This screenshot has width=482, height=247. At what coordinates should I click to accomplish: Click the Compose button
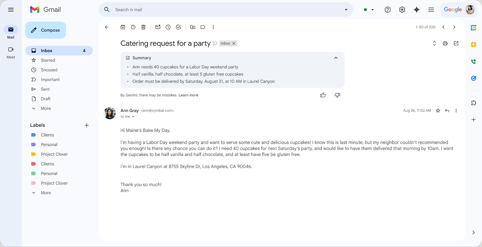tap(45, 30)
